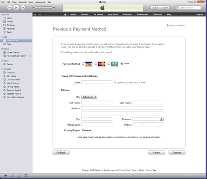Toggle repeat icon in the bottom bar
Screen dimensions: 207x179
pyautogui.click(x=19, y=175)
